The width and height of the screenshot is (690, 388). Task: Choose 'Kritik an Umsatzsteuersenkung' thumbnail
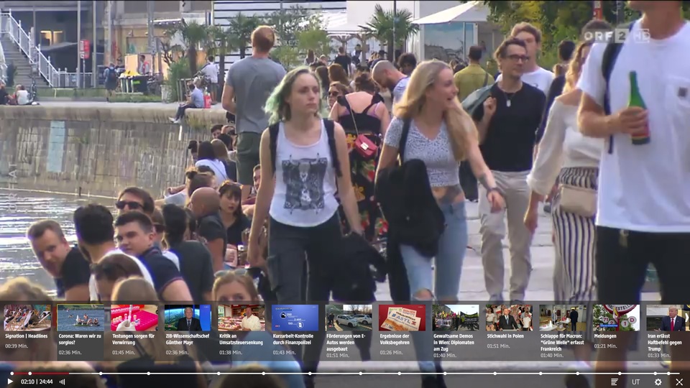click(241, 318)
